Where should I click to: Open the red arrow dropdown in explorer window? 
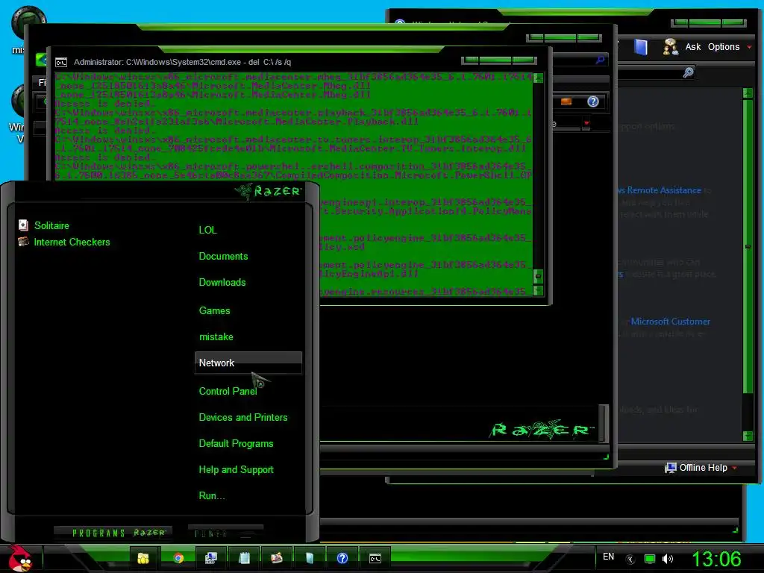[586, 124]
